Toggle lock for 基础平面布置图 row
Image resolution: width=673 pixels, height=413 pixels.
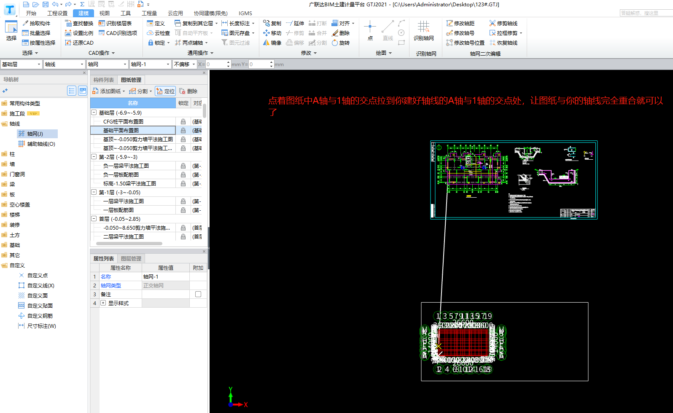[183, 130]
